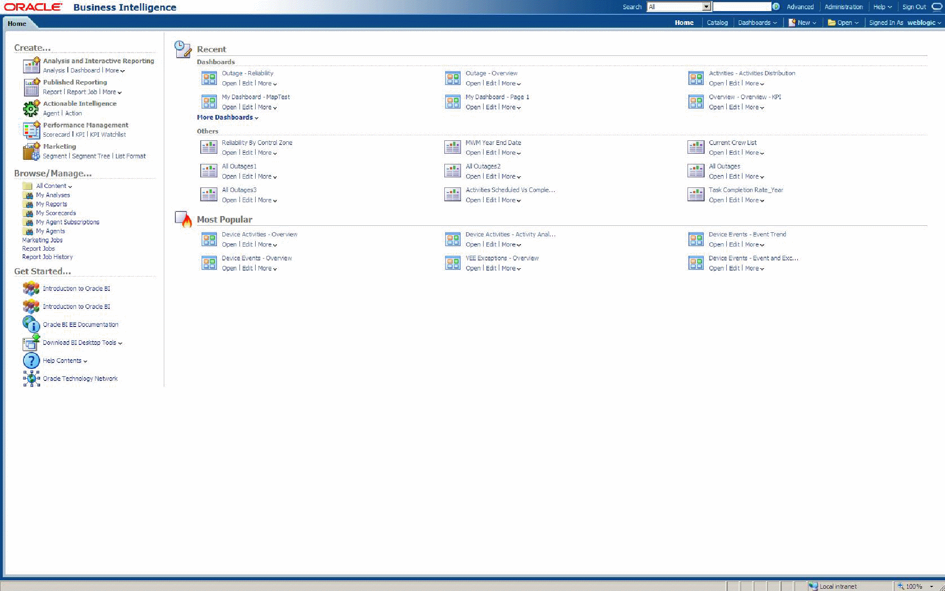Open the All Outages2 analysis
This screenshot has width=945, height=591.
pos(473,176)
